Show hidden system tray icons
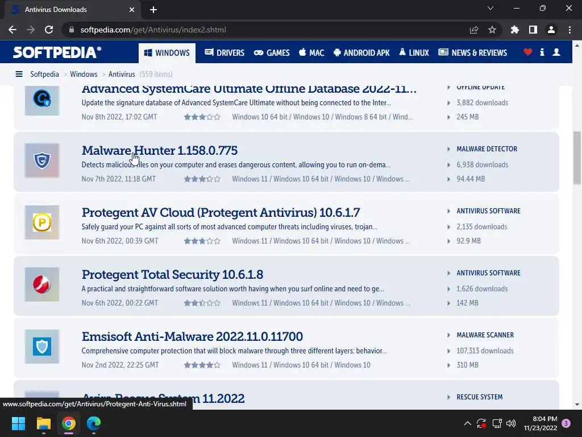Screen dimensions: 582x437 pos(468,423)
